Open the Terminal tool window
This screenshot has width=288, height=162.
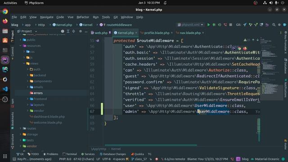click(70, 154)
